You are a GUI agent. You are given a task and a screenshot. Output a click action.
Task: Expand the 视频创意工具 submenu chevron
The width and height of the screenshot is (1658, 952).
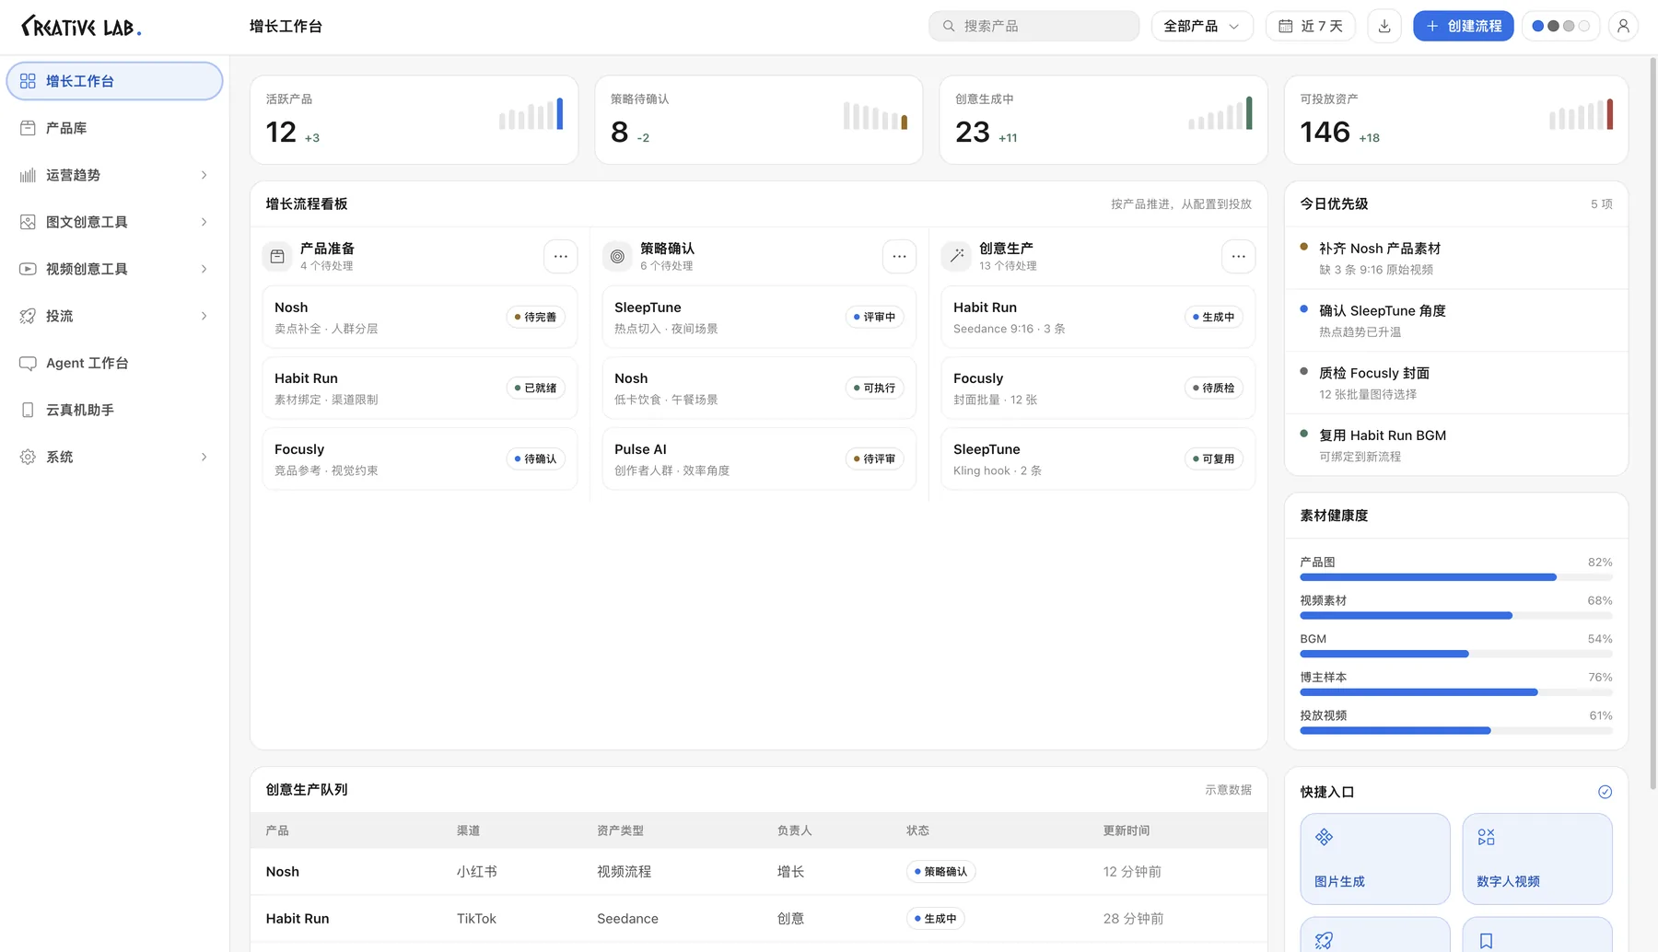tap(204, 269)
